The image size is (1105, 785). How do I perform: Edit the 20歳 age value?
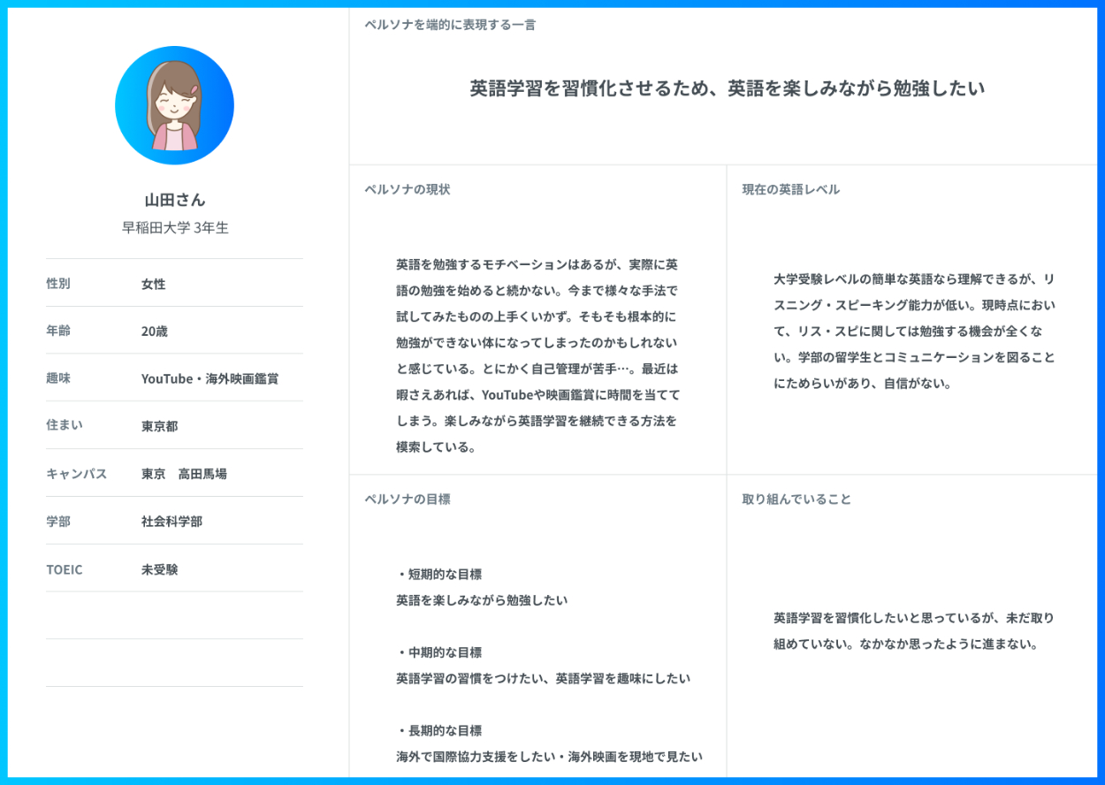point(154,332)
